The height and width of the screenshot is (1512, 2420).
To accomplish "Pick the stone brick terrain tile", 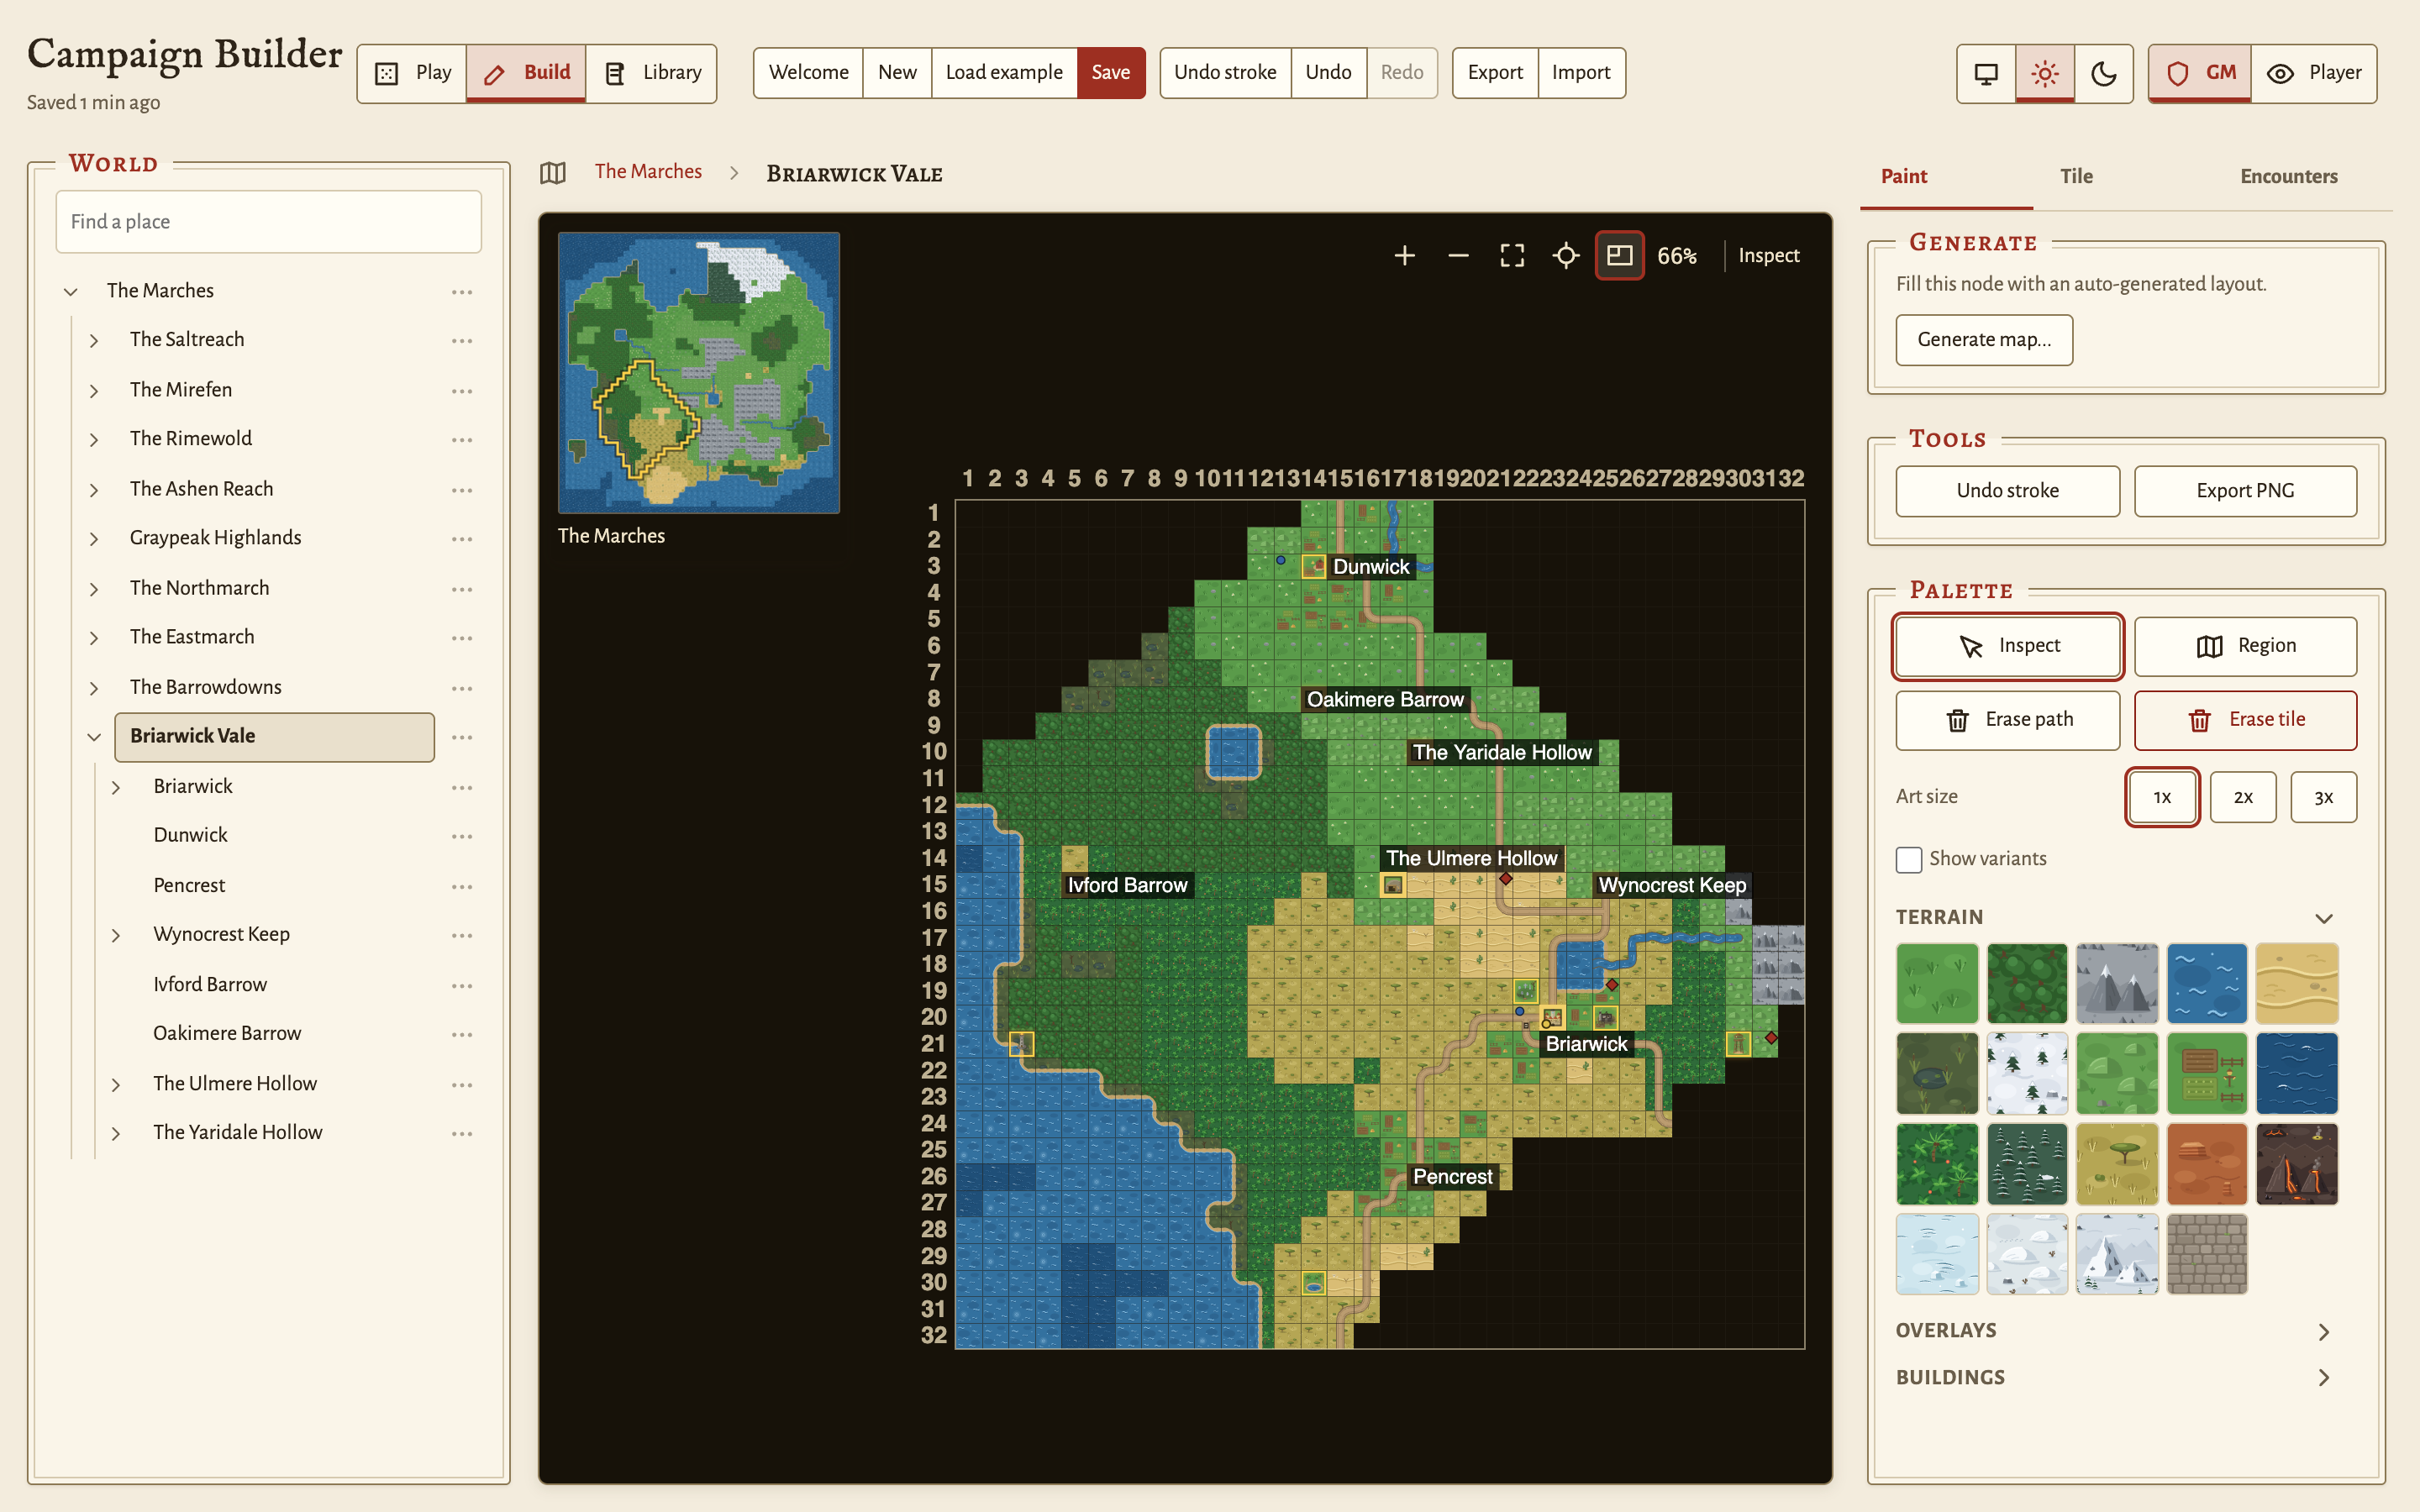I will click(x=2207, y=1254).
